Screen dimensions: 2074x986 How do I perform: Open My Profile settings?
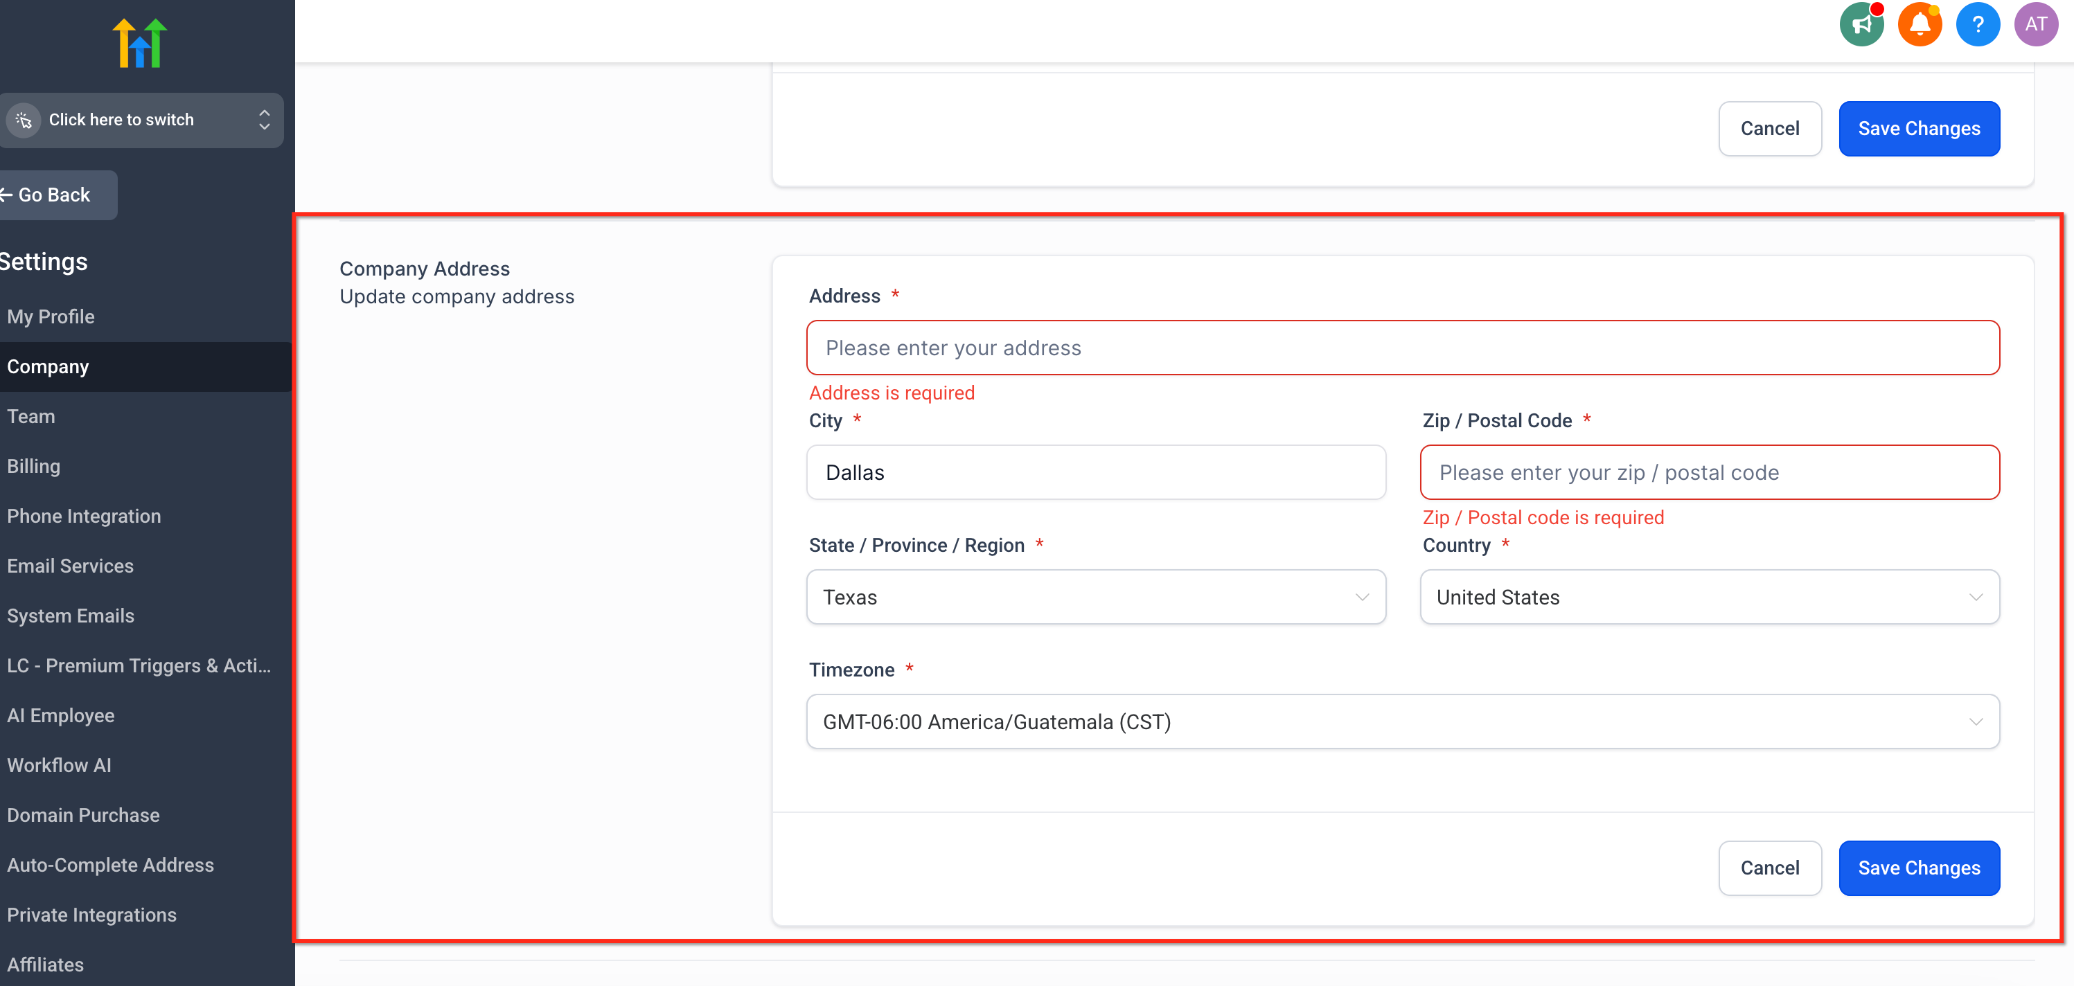(51, 316)
